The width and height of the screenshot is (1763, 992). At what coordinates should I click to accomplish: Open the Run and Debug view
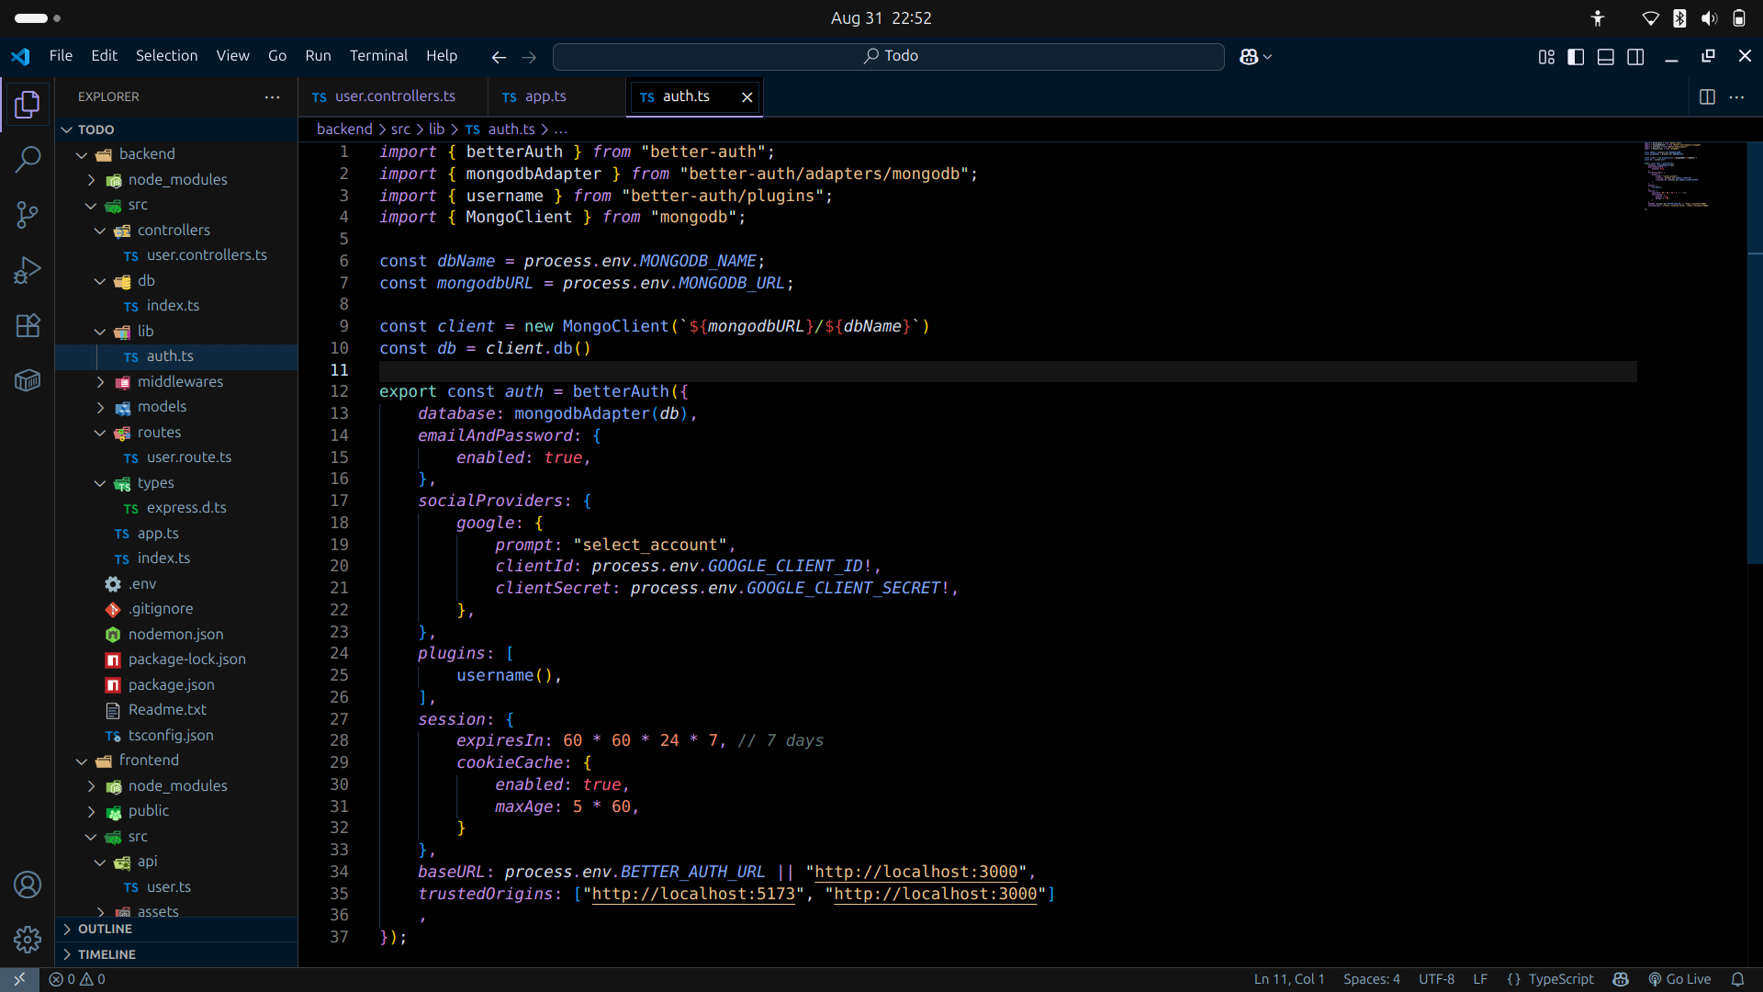click(28, 270)
